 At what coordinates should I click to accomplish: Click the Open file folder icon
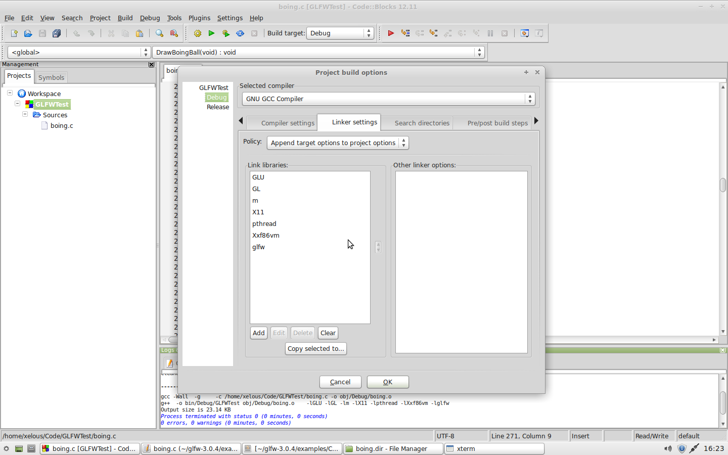click(28, 33)
